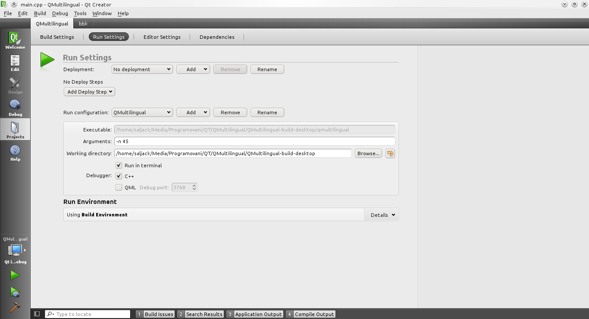
Task: Click the Qt Creator window icon
Action: tap(4, 4)
